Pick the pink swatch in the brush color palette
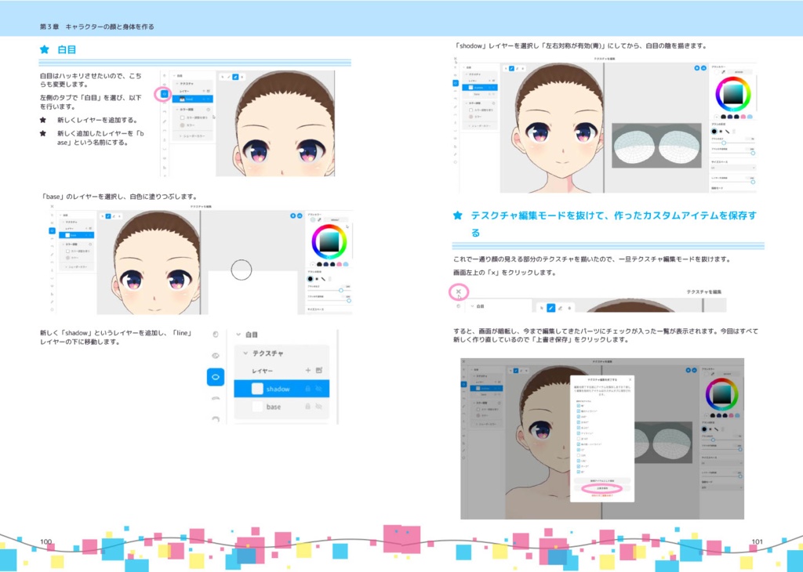The width and height of the screenshot is (803, 572). point(742,115)
